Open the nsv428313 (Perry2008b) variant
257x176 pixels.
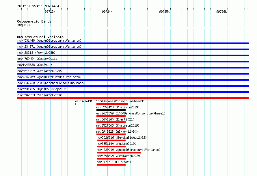coord(36,53)
